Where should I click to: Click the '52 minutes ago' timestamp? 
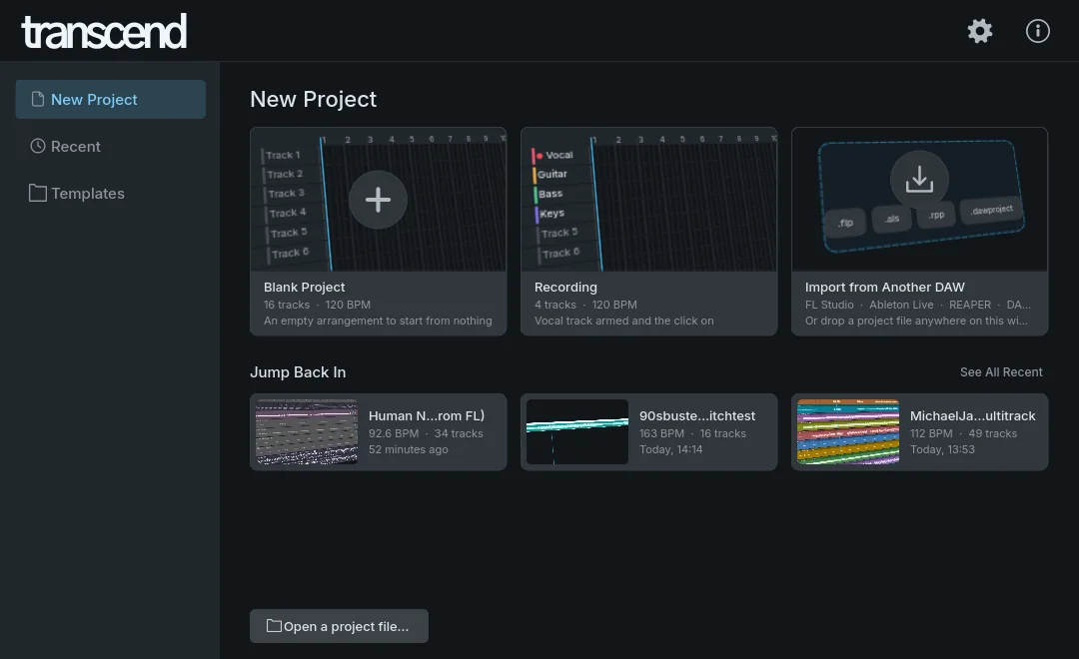pos(408,449)
